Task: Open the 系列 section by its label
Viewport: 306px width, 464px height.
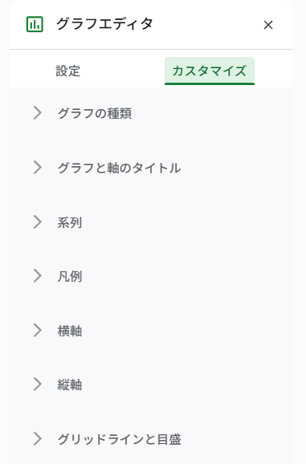Action: 70,222
